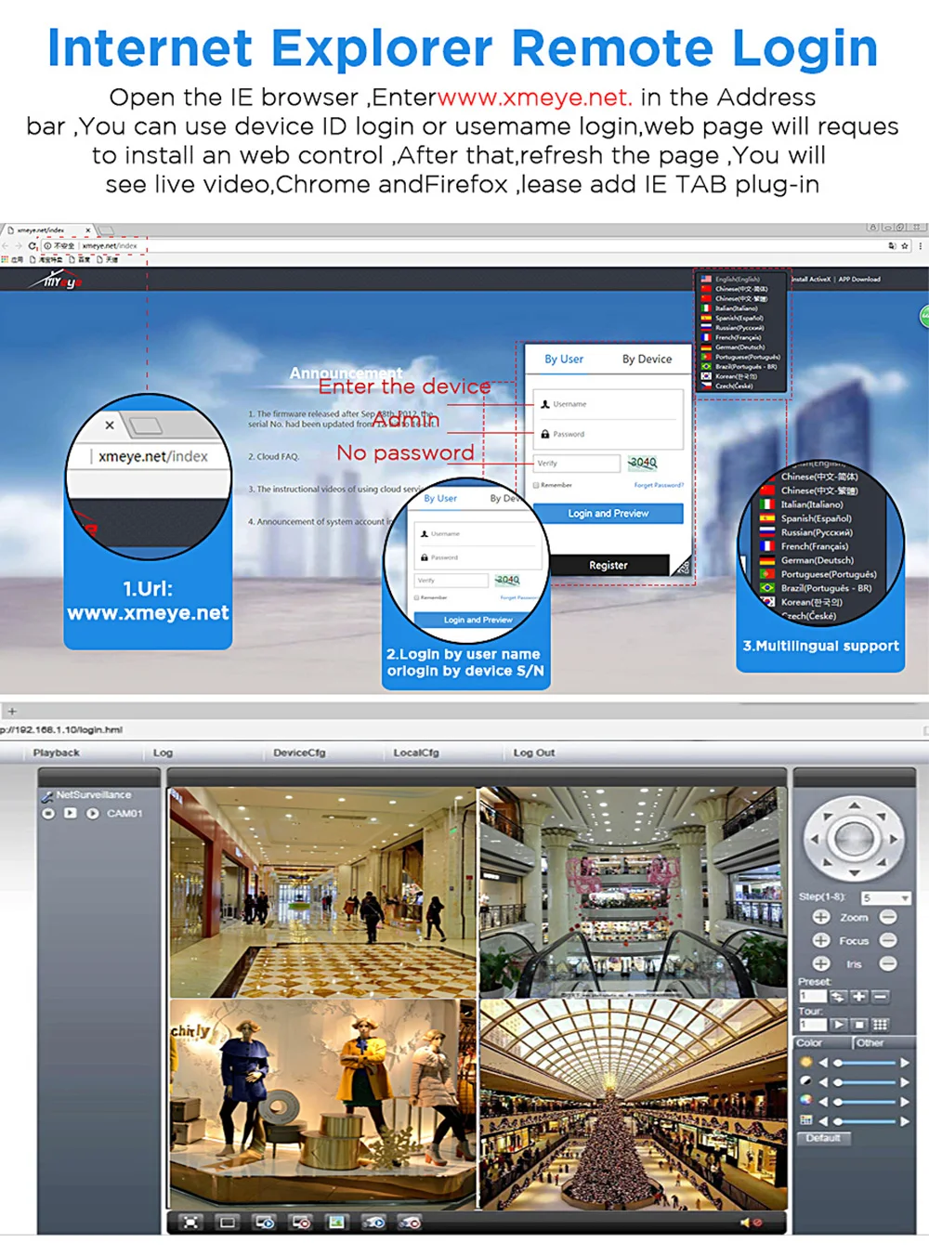
Task: Click the start all previews icon
Action: [x=265, y=1222]
